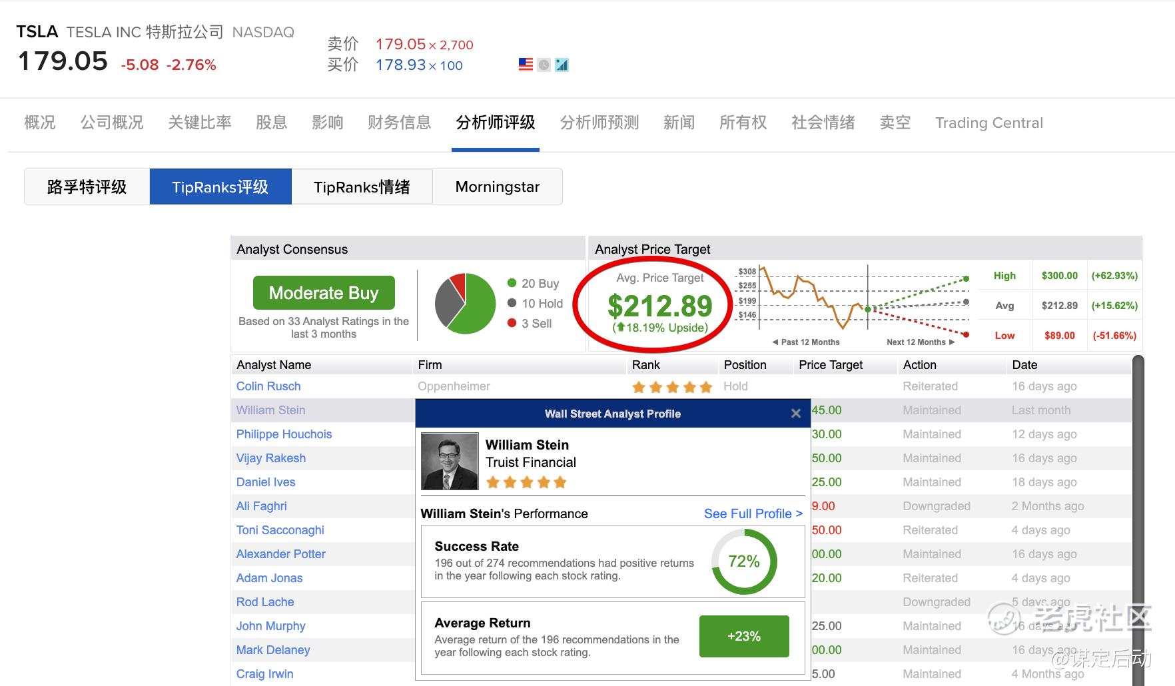1175x686 pixels.
Task: Click the price target history line chart
Action: coord(854,300)
